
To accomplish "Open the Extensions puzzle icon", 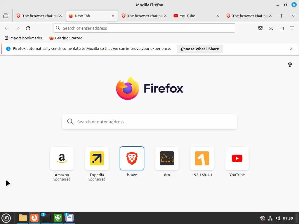I will [281, 28].
